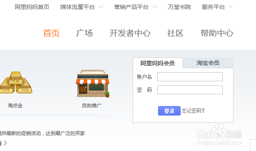The width and height of the screenshot is (256, 151).
Task: Open 帮助中心
Action: [x=217, y=33]
